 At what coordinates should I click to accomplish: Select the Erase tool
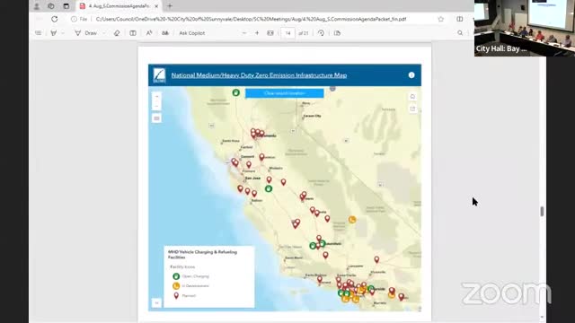tap(117, 33)
